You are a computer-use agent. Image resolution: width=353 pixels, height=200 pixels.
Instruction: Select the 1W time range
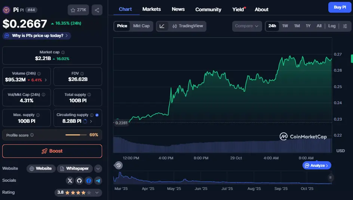pyautogui.click(x=285, y=26)
